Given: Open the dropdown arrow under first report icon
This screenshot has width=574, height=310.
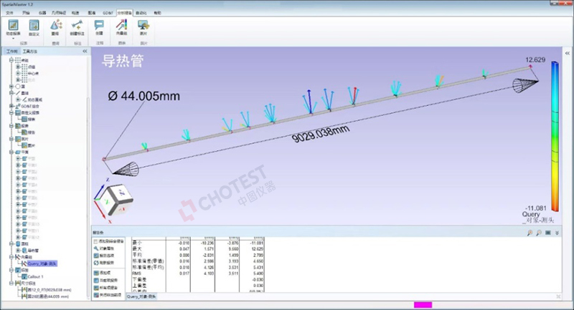Looking at the screenshot, I should (x=13, y=39).
